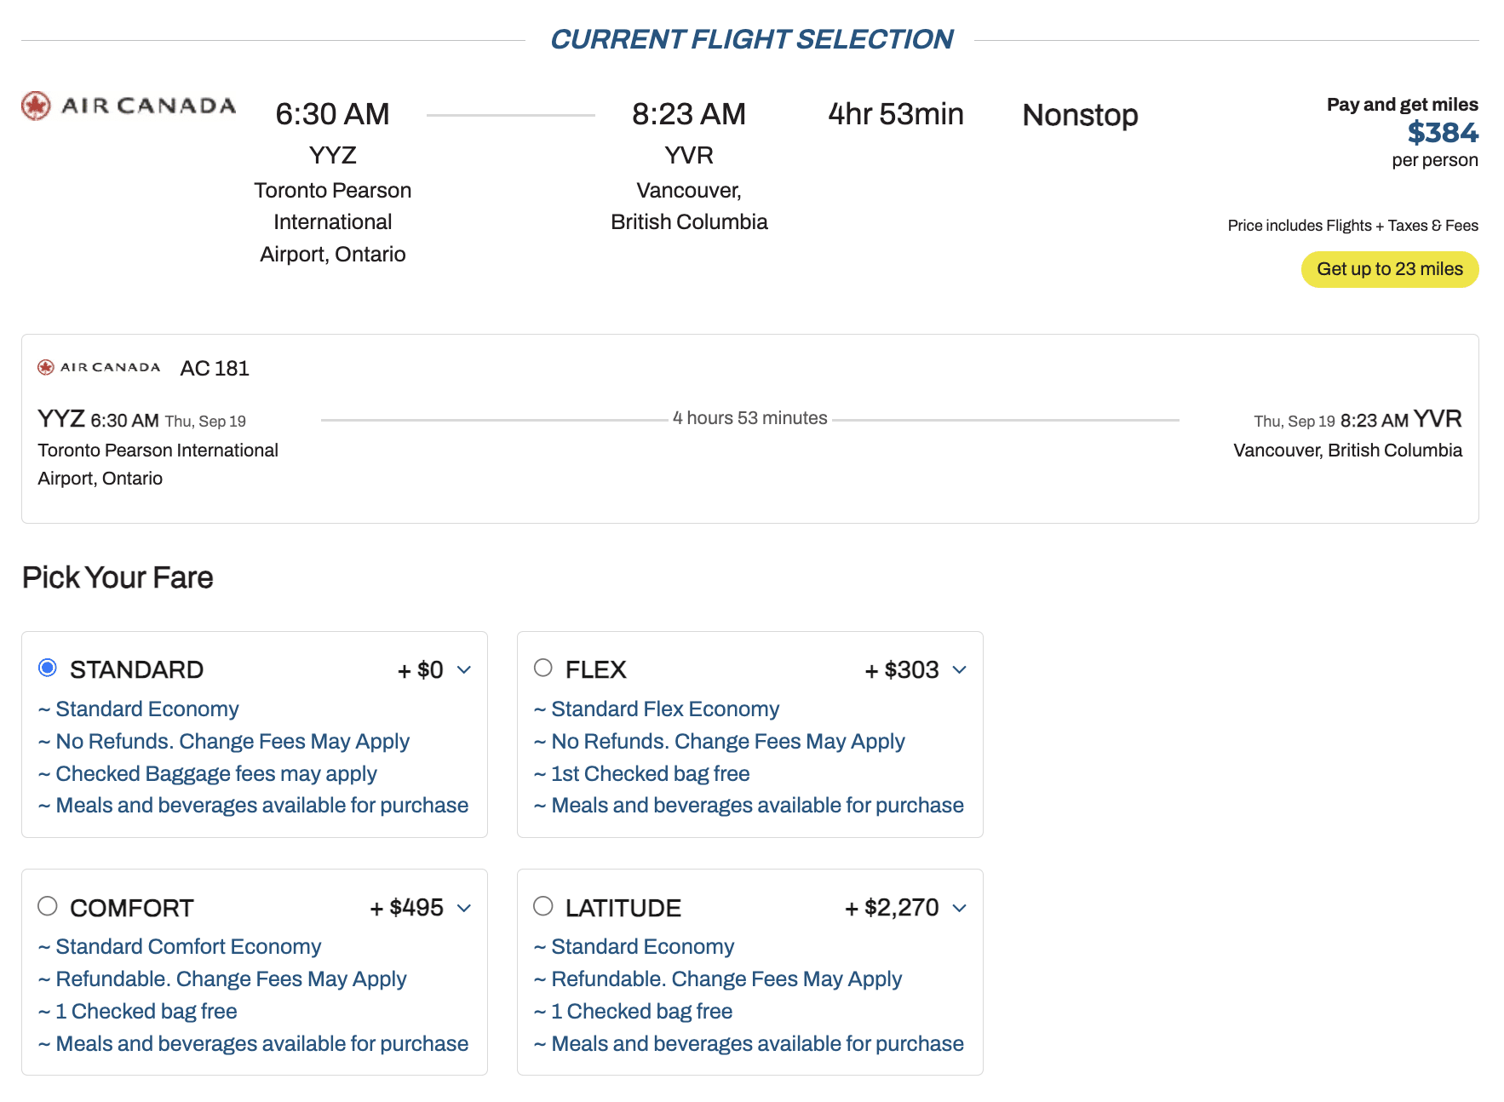1504x1102 pixels.
Task: Select the STANDARD fare radio button
Action: click(x=48, y=668)
